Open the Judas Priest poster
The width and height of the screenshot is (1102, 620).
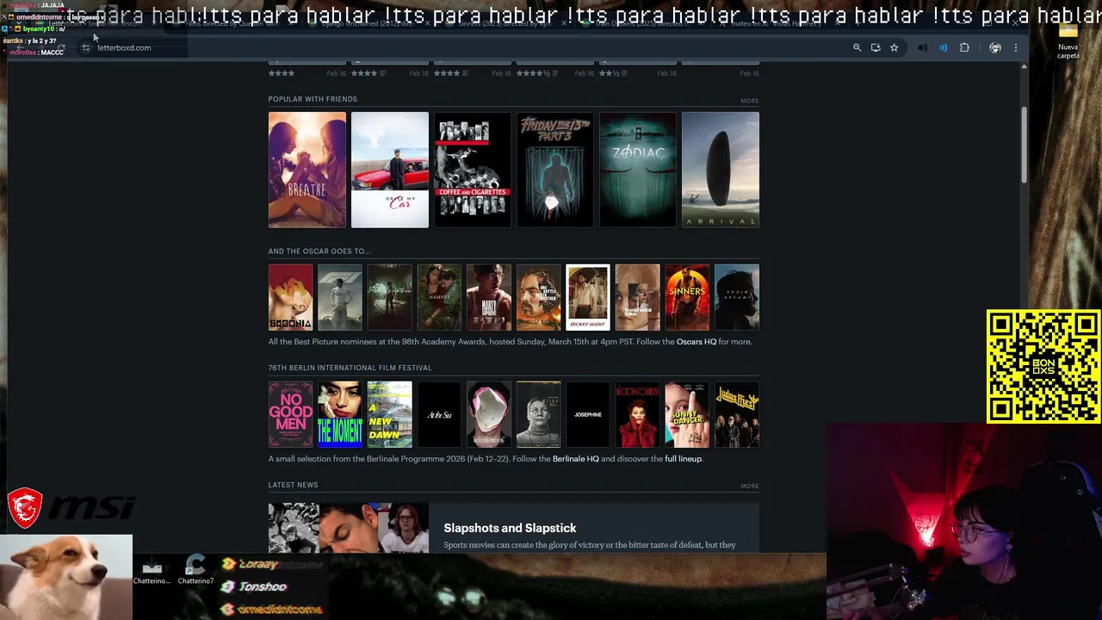click(x=736, y=414)
